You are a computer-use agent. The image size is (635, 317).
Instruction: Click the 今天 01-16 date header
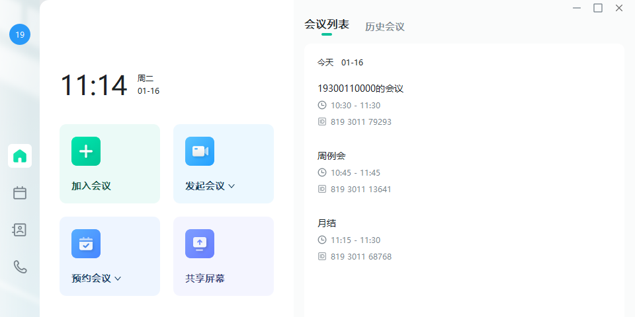tap(340, 63)
